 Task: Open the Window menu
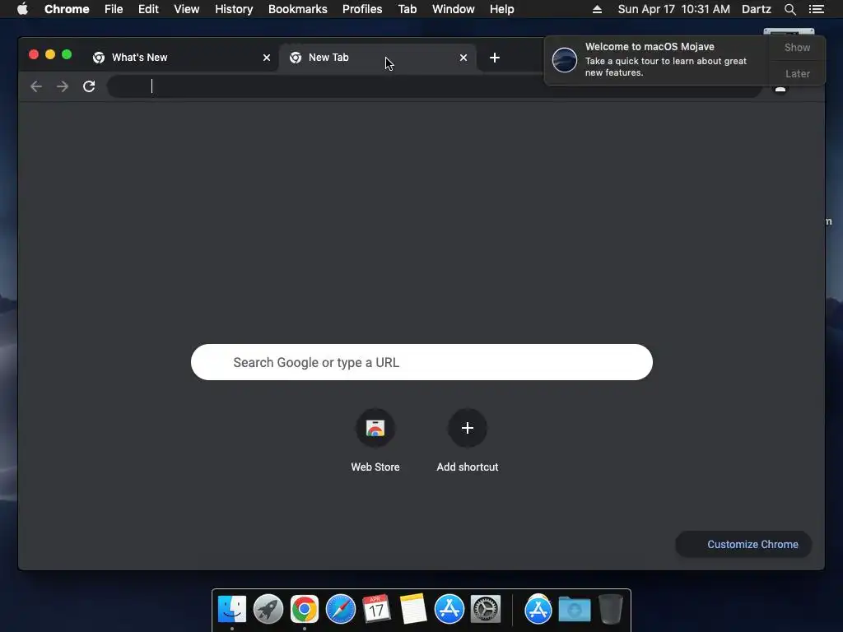[x=454, y=9]
